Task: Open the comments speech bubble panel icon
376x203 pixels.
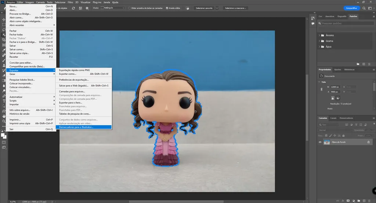Action: point(188,8)
